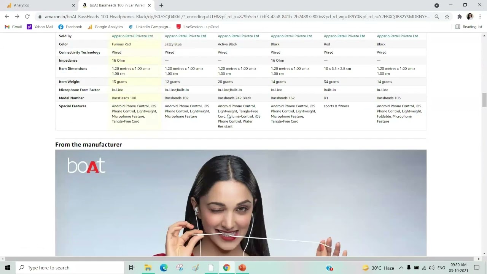Click the Amazon URL address bar
This screenshot has width=487, height=274.
(x=237, y=17)
